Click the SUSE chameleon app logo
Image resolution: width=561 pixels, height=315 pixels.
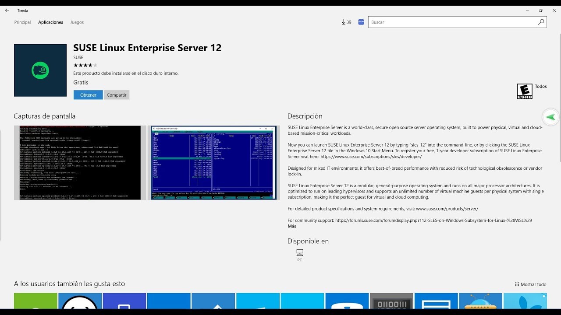(40, 70)
